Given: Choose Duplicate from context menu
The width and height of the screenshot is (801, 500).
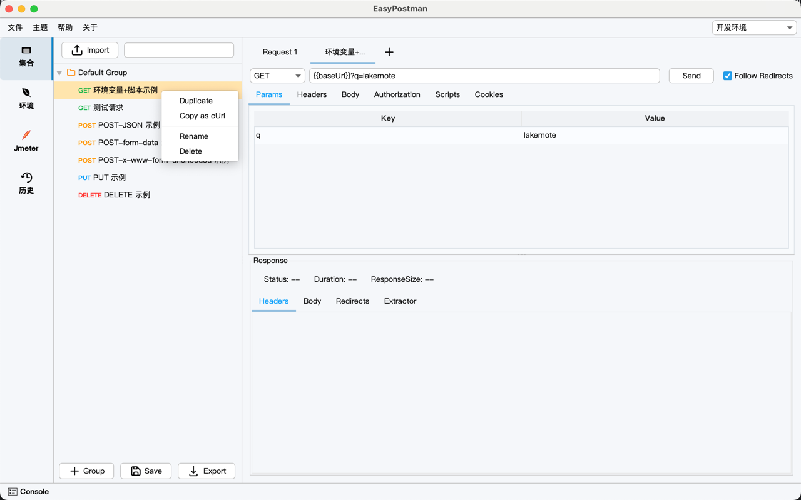Looking at the screenshot, I should pos(200,101).
